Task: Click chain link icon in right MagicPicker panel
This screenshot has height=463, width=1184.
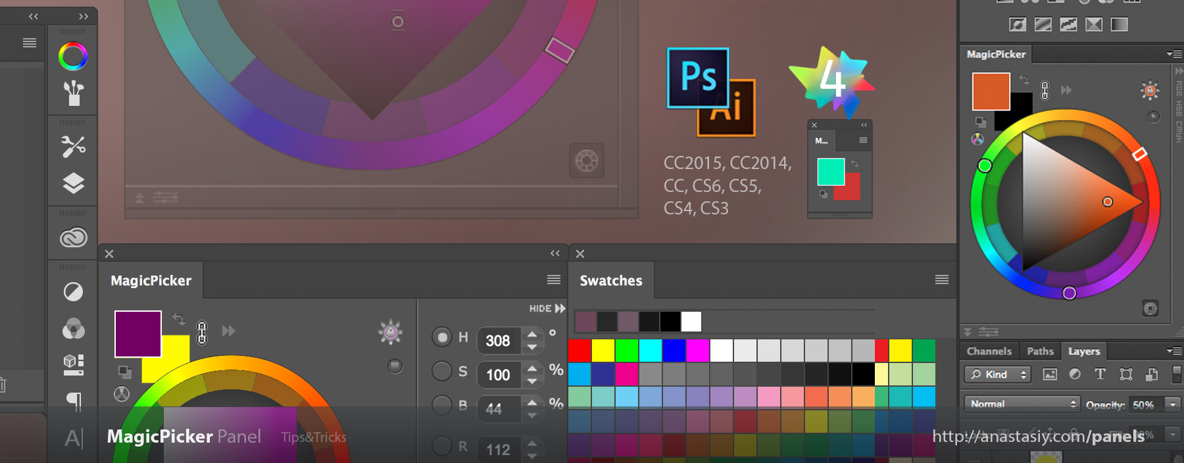Action: 1045,89
